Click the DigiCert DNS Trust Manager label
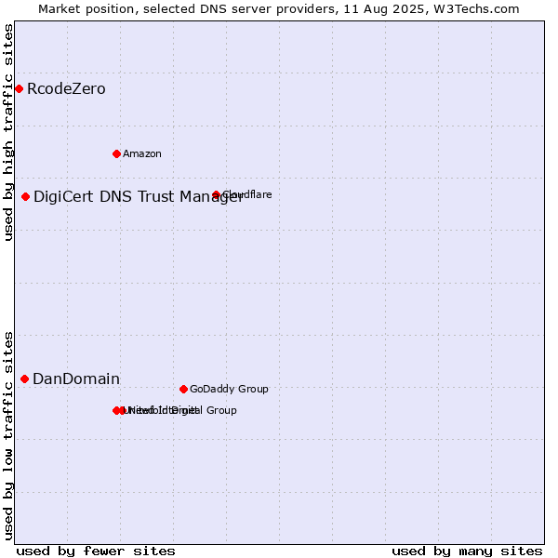558x558 pixels. click(x=138, y=197)
